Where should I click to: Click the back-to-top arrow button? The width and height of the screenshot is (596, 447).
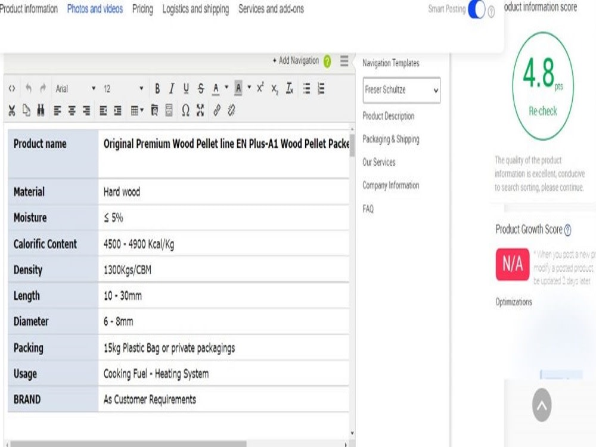(x=542, y=405)
